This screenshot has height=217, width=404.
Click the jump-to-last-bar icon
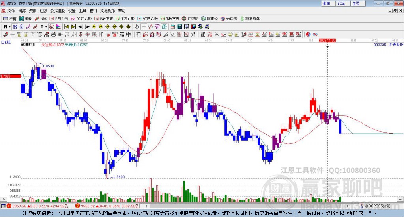point(73,27)
